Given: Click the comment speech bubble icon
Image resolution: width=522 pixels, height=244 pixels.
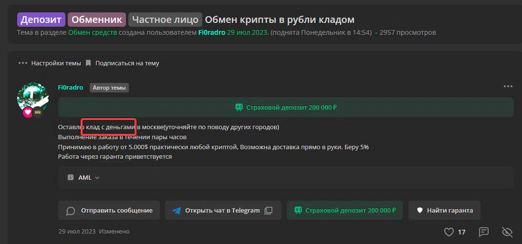Looking at the screenshot, I should tap(484, 232).
